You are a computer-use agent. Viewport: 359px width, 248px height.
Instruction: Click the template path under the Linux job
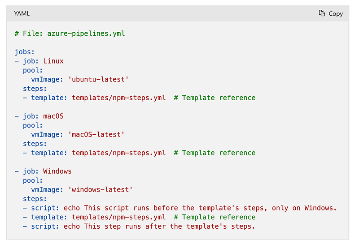118,98
